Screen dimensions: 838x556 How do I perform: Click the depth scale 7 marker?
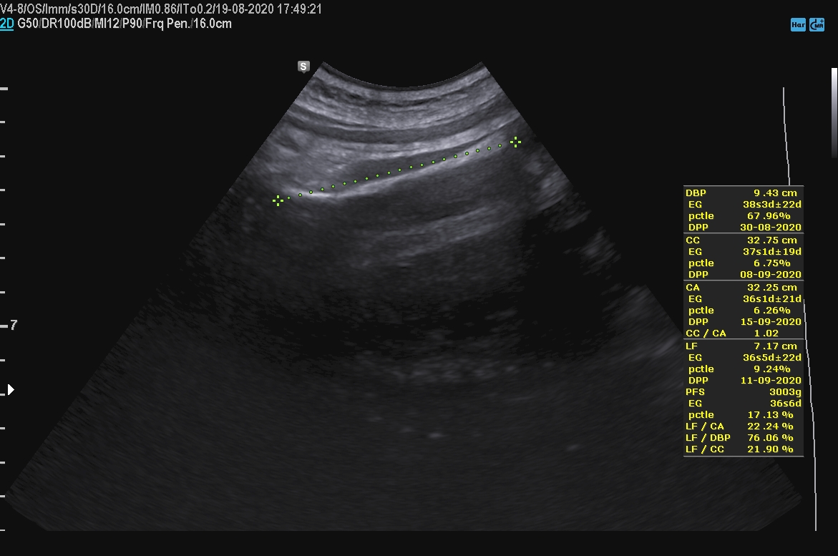point(13,326)
